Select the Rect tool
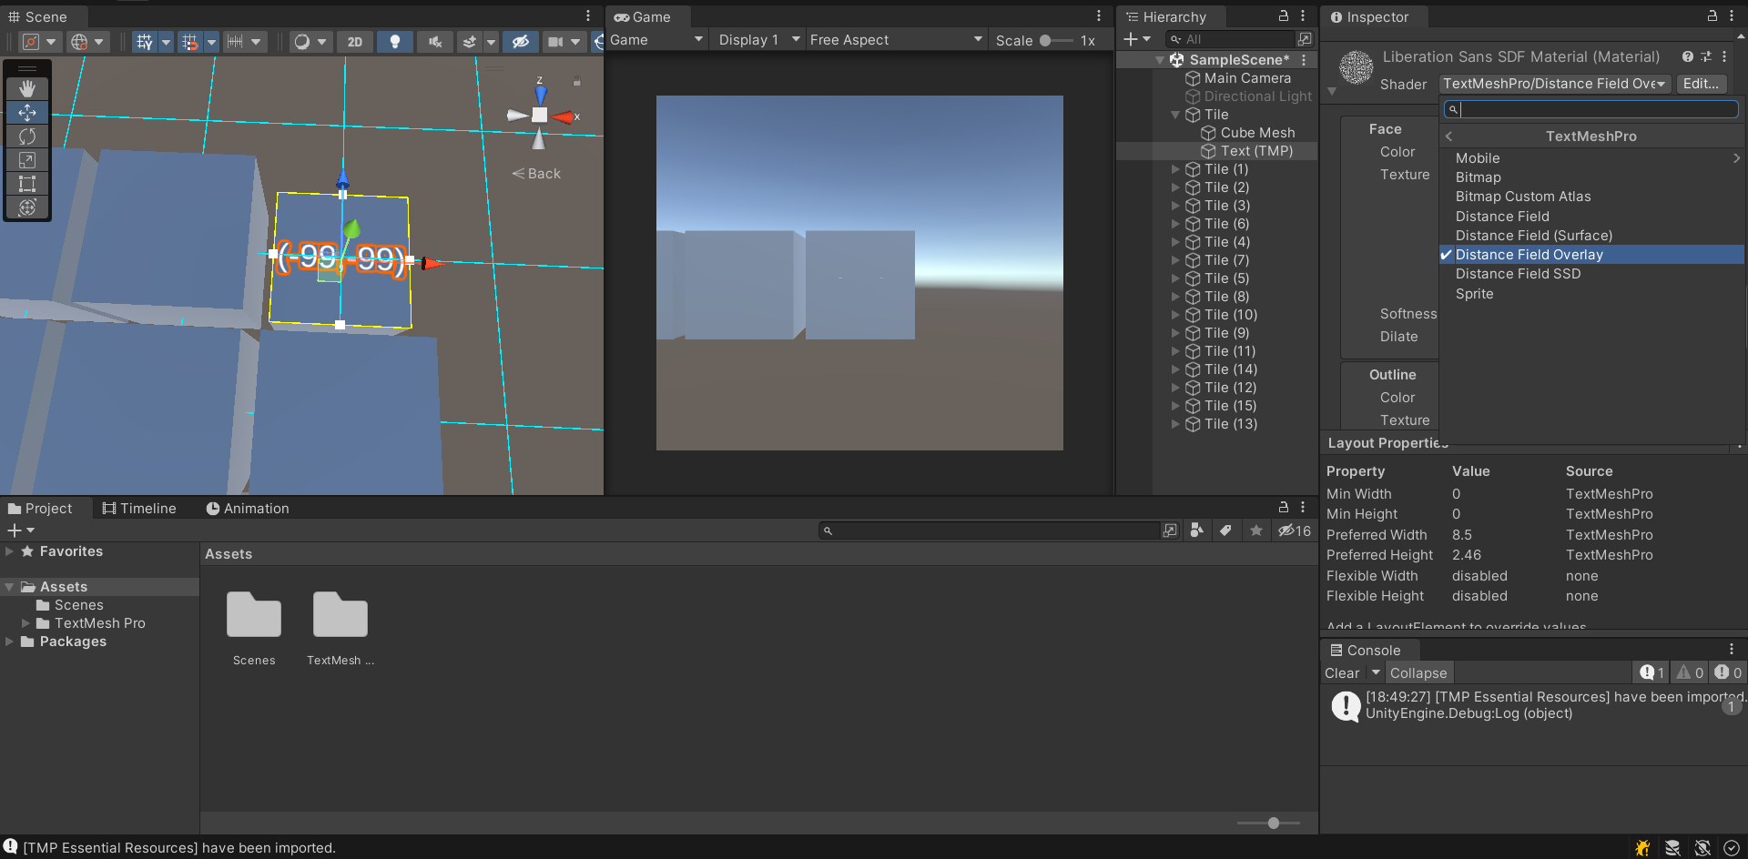Screen dimensions: 1748x859 coord(27,184)
